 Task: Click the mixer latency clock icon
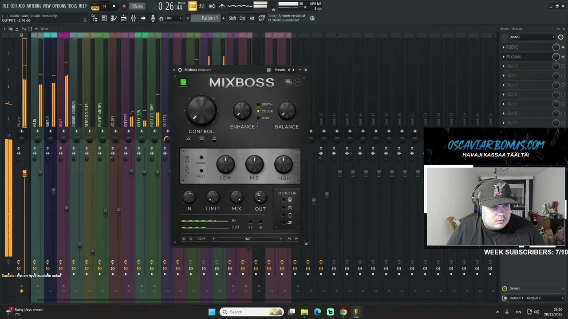560,37
